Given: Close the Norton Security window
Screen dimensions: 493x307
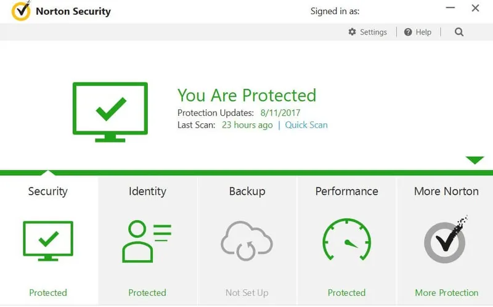Looking at the screenshot, I should pos(475,8).
